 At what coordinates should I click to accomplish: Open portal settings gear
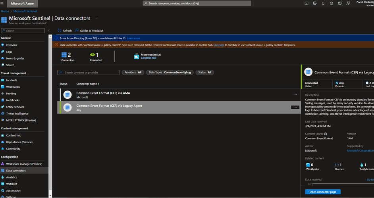tap(332, 3)
